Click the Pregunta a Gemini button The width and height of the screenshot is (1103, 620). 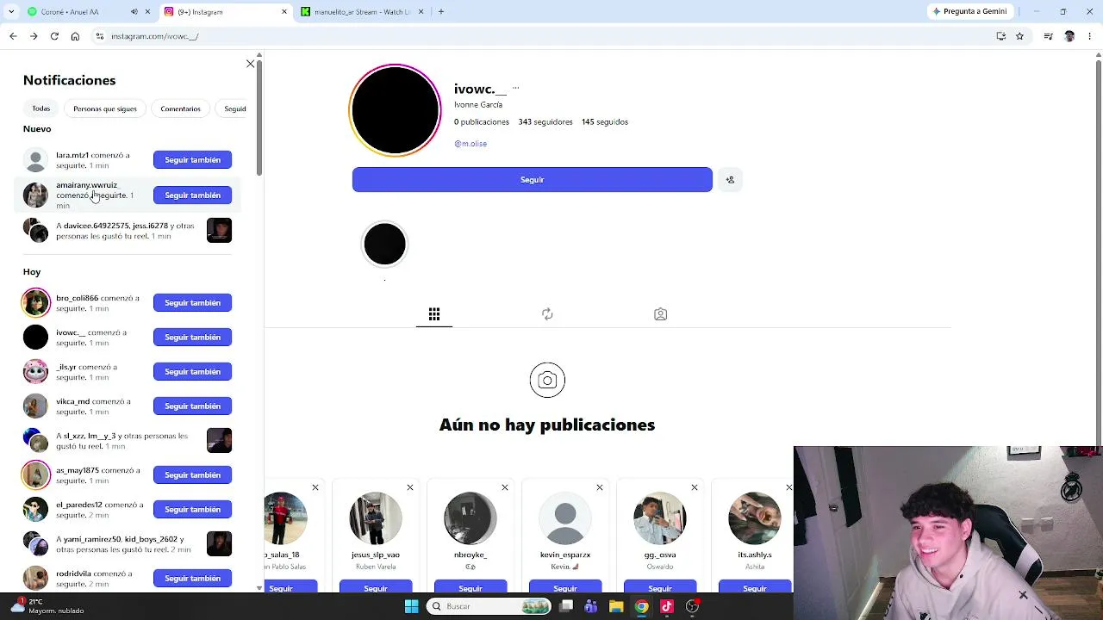click(969, 12)
